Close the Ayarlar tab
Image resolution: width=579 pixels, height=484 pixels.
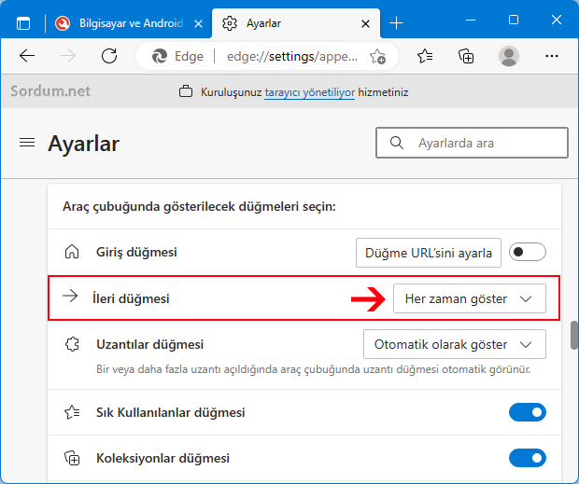tap(365, 24)
